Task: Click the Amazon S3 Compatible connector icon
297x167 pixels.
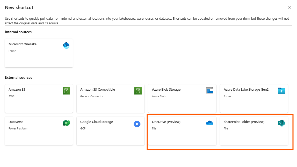Action: [x=138, y=91]
